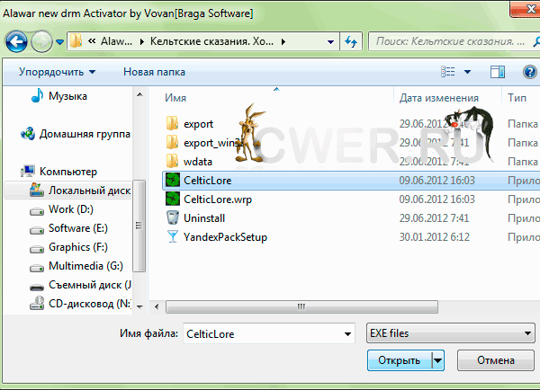Select the Graphics (F:) drive
The height and width of the screenshot is (390, 540).
78,247
